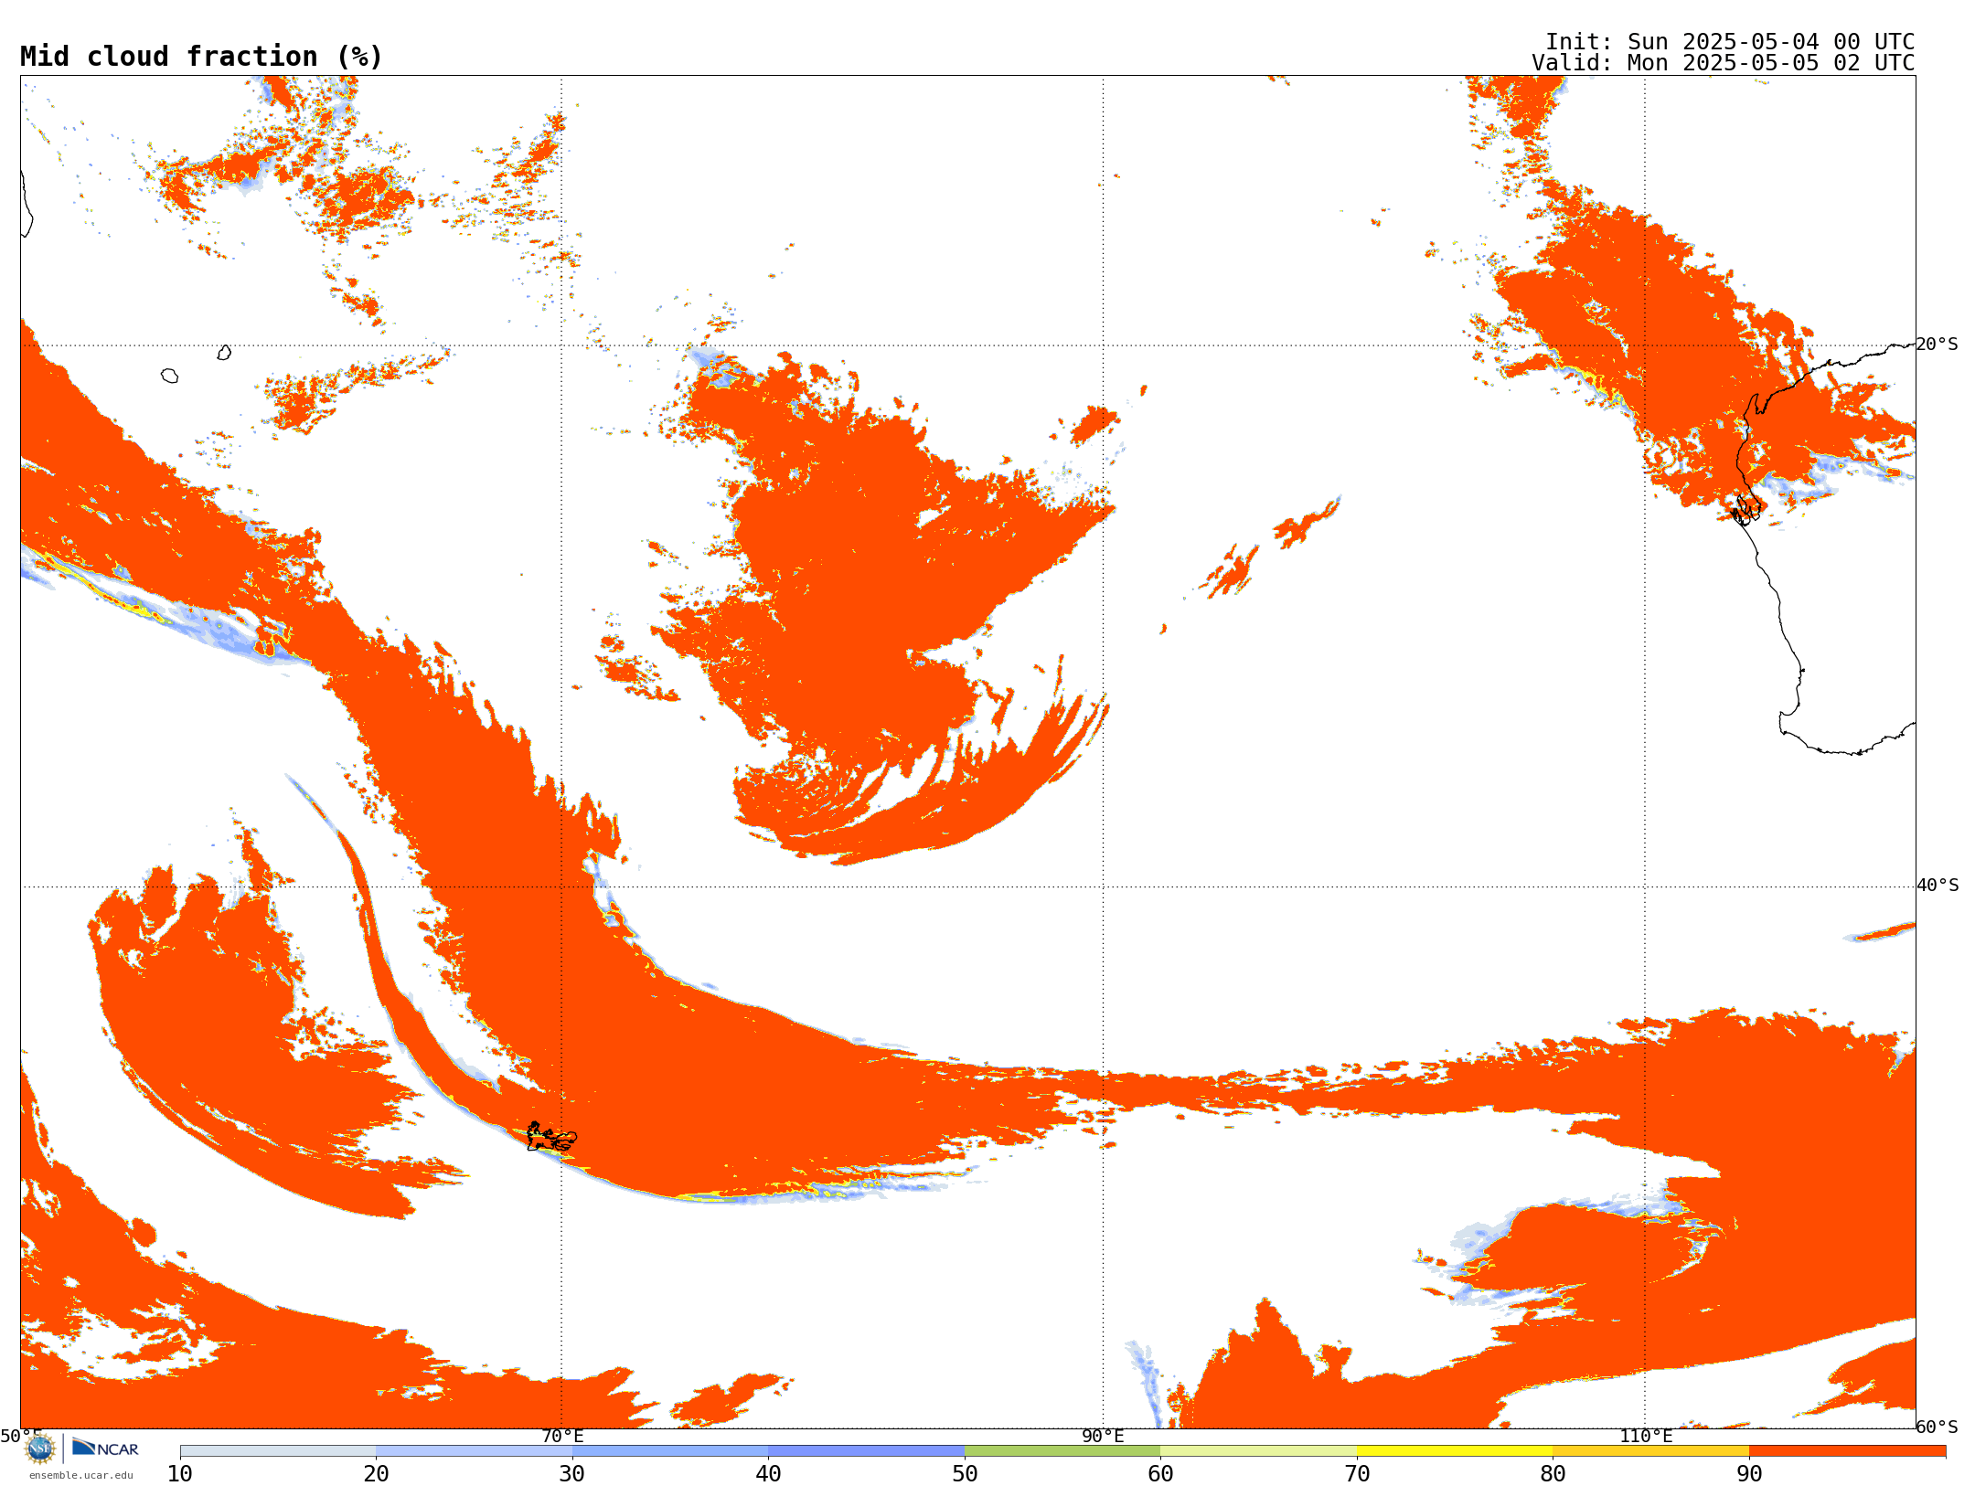Image resolution: width=1975 pixels, height=1486 pixels.
Task: Click the outlined Kerguelen island near 70°E
Action: (x=551, y=1137)
